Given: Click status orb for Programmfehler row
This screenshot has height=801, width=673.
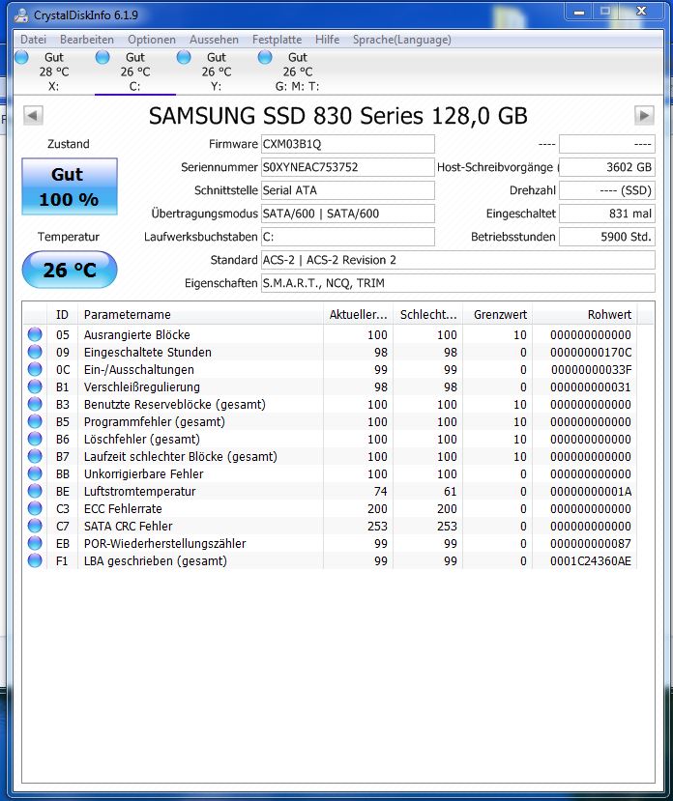Looking at the screenshot, I should 35,421.
